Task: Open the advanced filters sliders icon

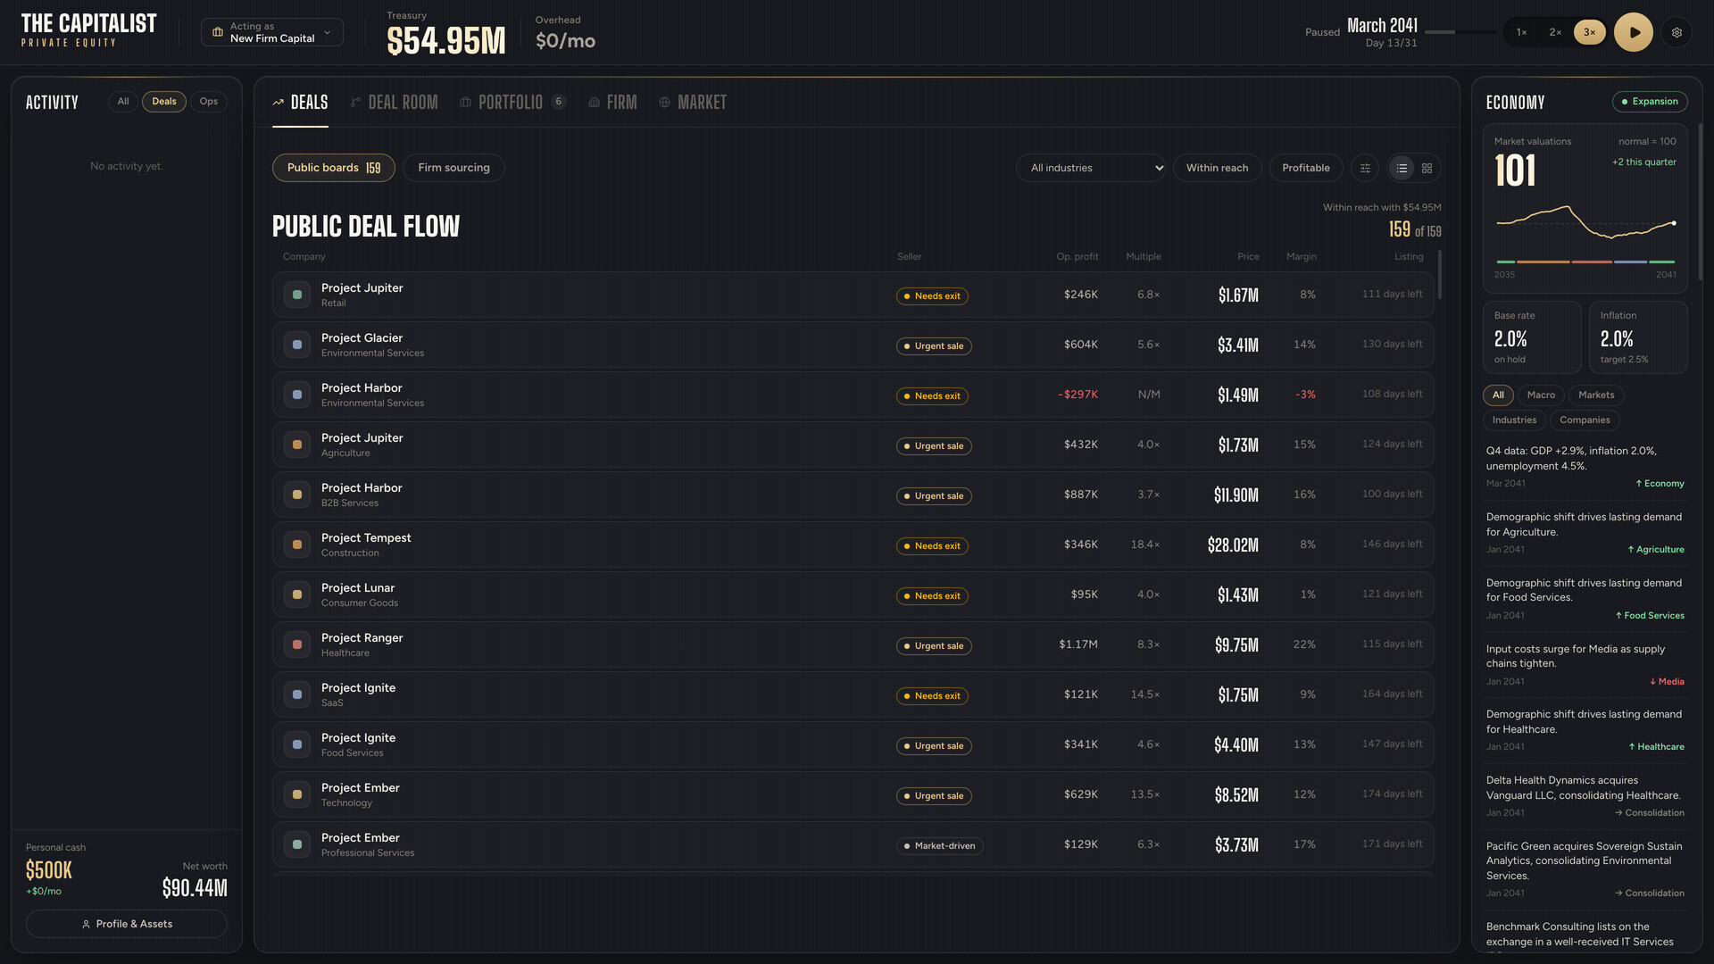Action: click(1365, 168)
